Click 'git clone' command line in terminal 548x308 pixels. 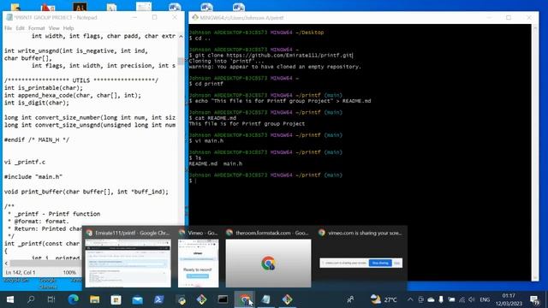(271, 55)
